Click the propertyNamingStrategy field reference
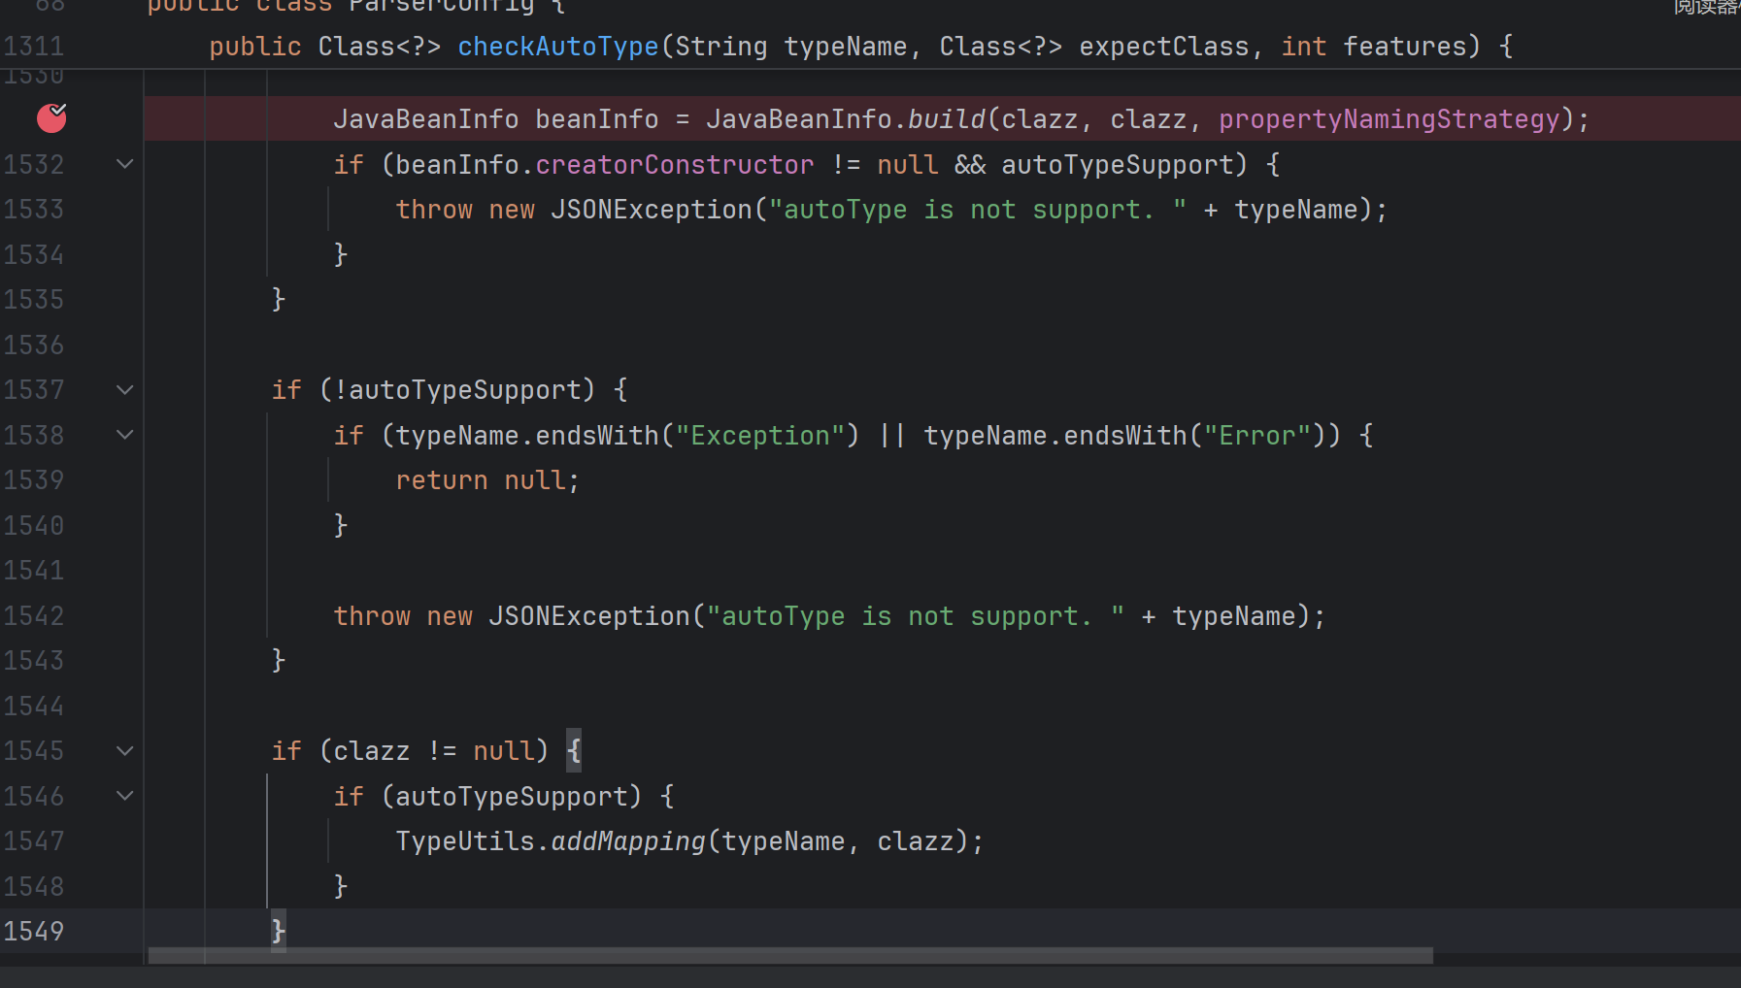Viewport: 1741px width, 988px height. click(x=1389, y=119)
